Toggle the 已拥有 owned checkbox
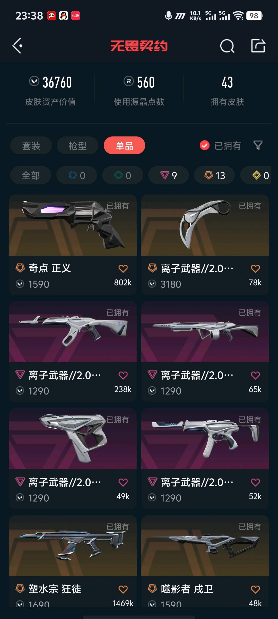Viewport: 278px width, 619px height. coord(205,145)
